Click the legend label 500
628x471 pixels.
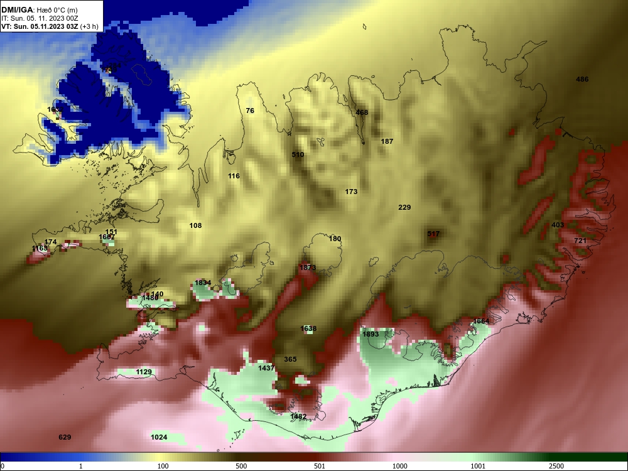(x=241, y=466)
